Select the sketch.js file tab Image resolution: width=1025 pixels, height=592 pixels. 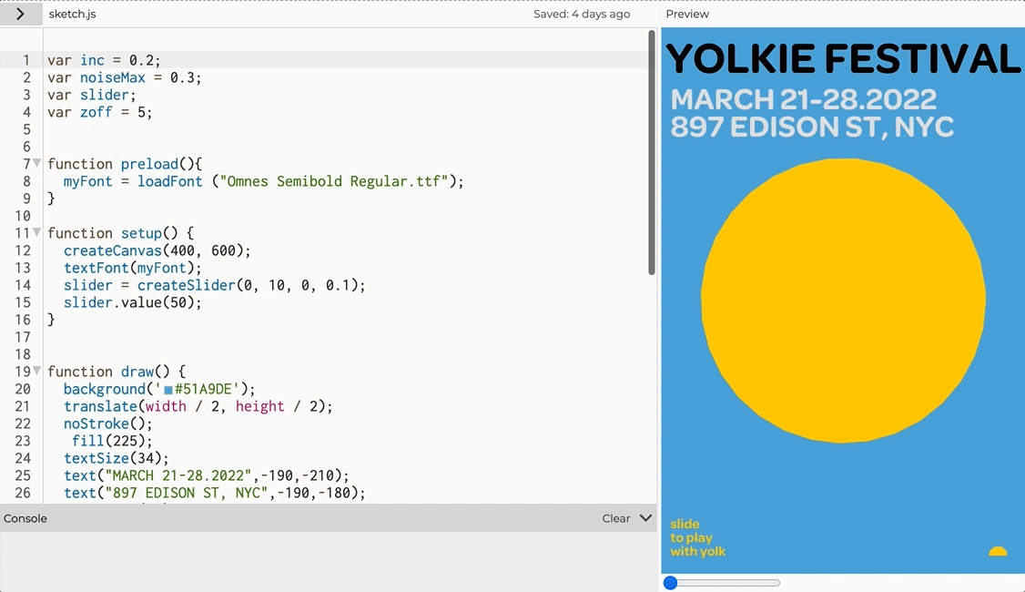click(x=73, y=14)
